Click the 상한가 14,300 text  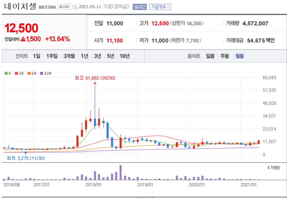point(187,23)
